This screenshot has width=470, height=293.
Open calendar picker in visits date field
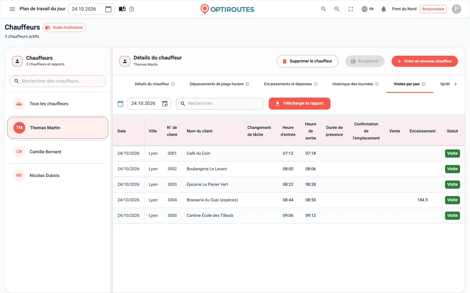165,103
